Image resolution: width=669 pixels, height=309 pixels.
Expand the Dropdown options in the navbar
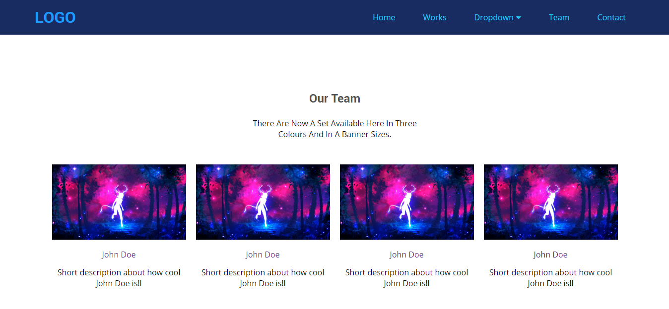pos(494,17)
